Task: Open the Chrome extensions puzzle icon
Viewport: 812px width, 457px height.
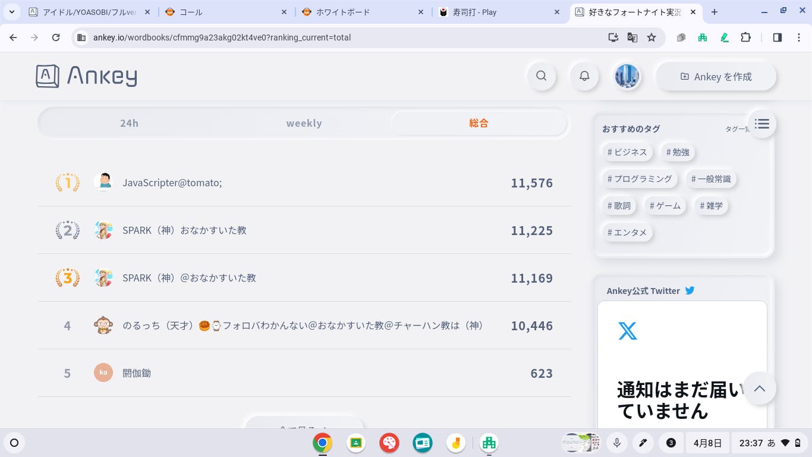Action: [x=745, y=37]
